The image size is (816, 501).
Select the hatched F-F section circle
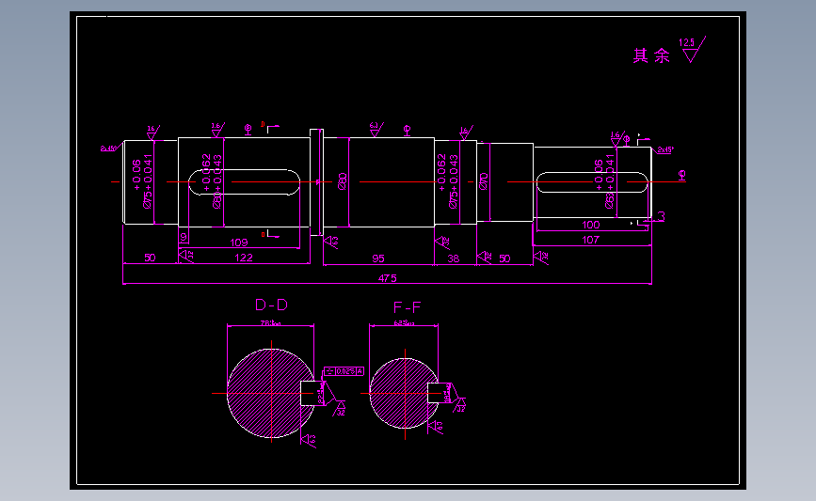pyautogui.click(x=405, y=394)
